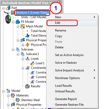The width and height of the screenshot is (106, 109).
Task: Collapse the Materials node
Action: click(x=8, y=96)
